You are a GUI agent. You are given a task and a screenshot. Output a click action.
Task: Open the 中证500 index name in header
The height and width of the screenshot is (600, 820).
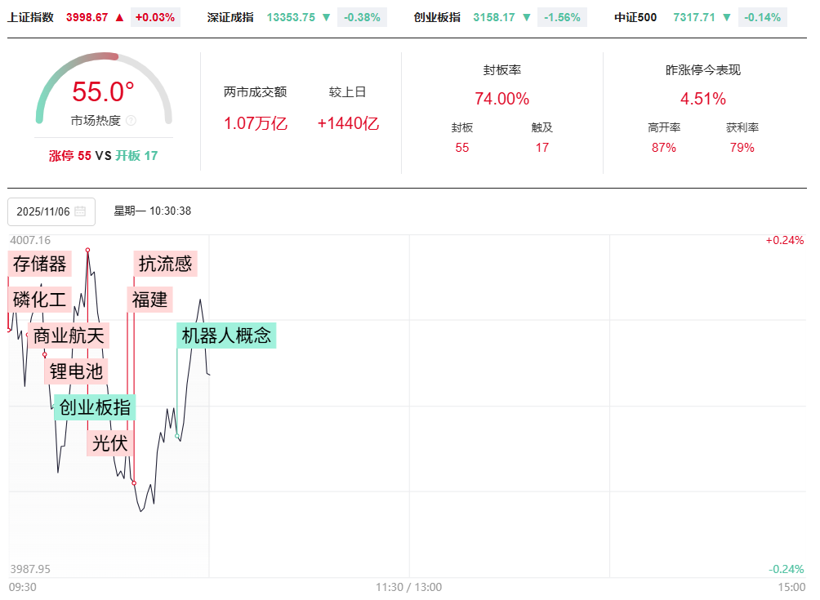(x=635, y=17)
